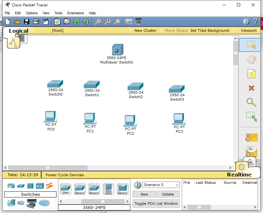The height and width of the screenshot is (213, 263).
Task: Select Multilayer Switch0 on the canvas
Action: (118, 50)
